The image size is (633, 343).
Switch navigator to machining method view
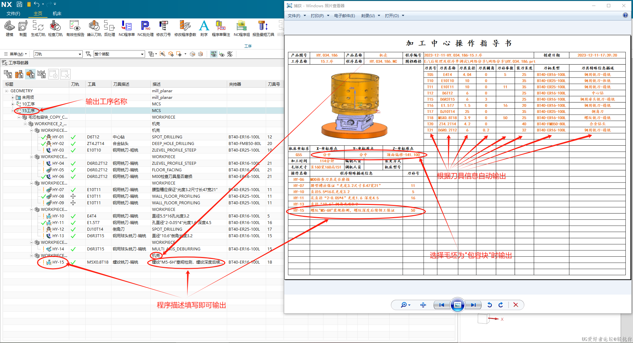coord(42,74)
